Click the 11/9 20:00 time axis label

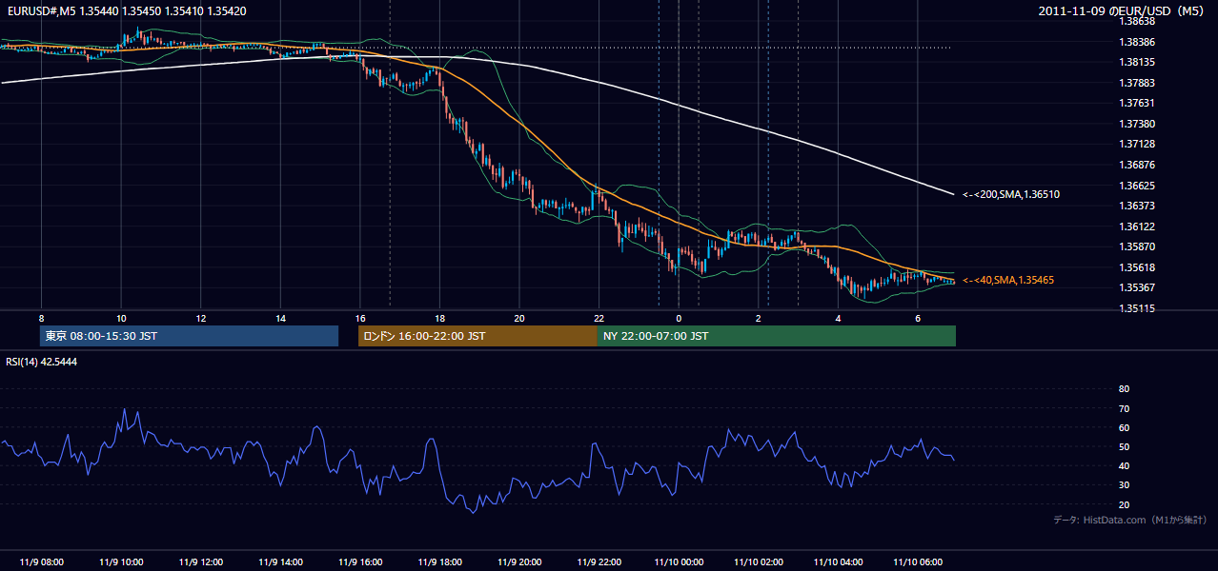(519, 562)
